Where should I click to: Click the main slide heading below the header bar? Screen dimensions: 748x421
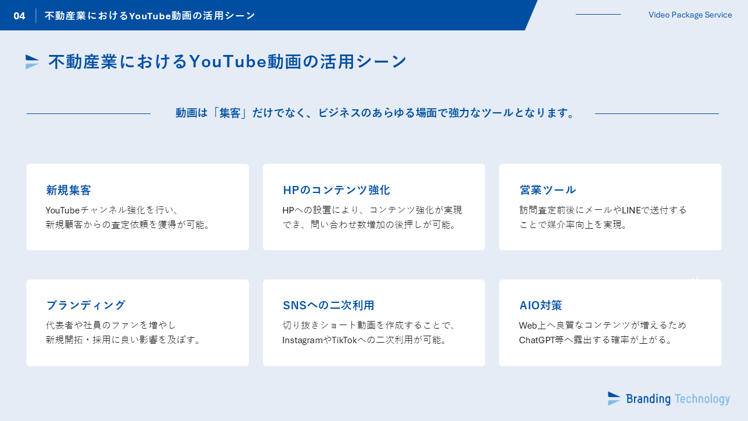(227, 60)
